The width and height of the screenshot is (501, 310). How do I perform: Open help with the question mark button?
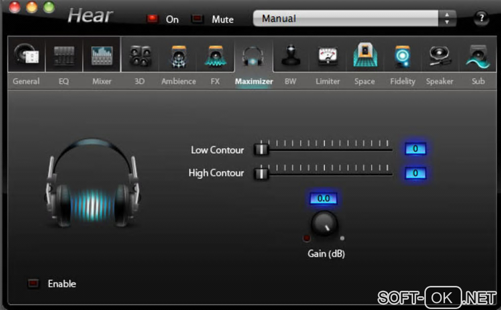[x=481, y=18]
